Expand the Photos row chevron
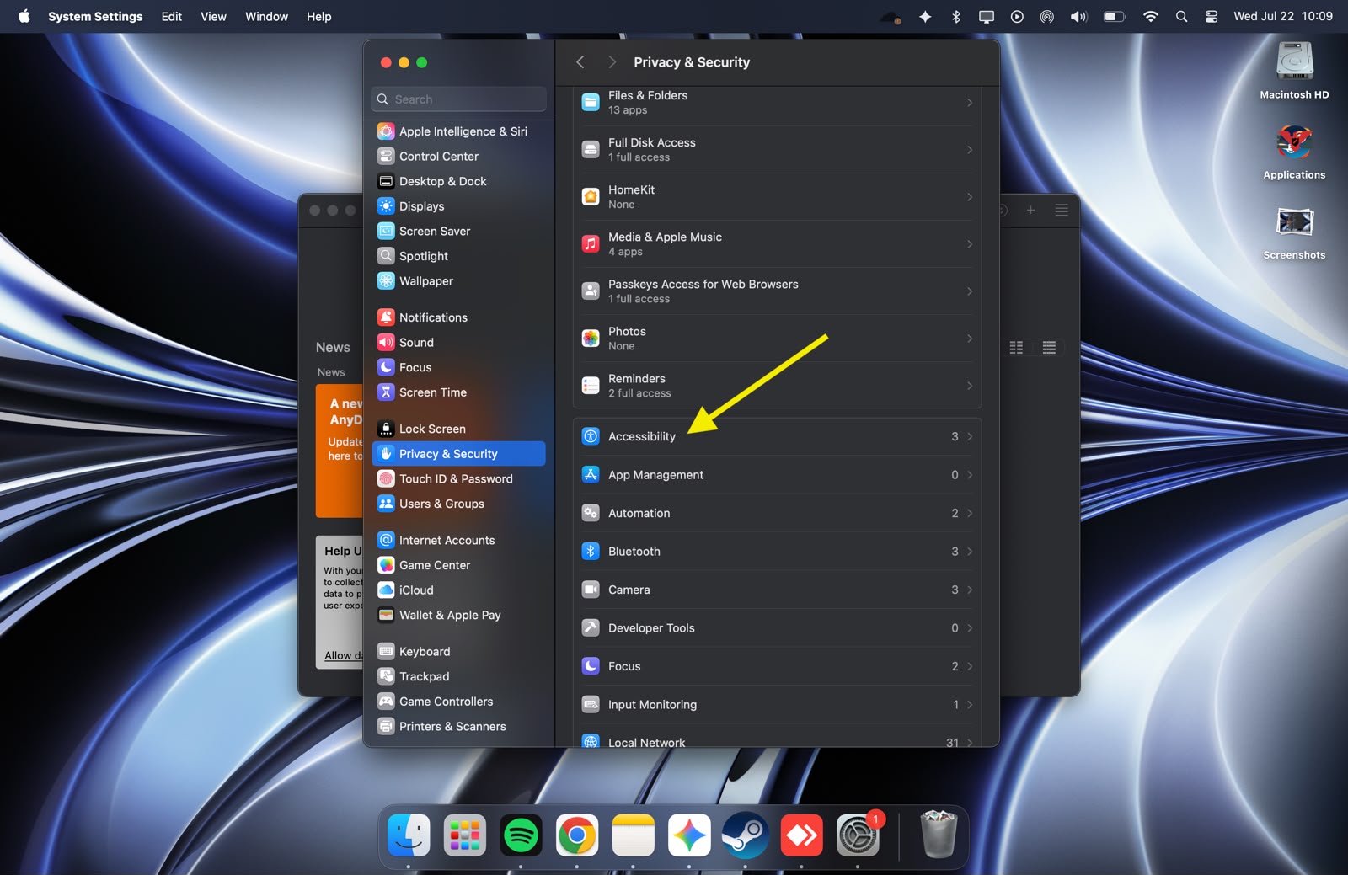The width and height of the screenshot is (1348, 875). pyautogui.click(x=970, y=339)
